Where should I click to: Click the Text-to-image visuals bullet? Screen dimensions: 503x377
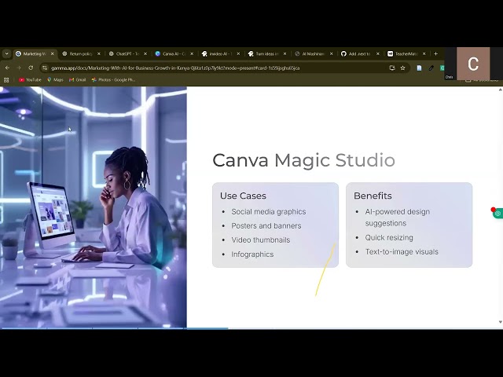(402, 251)
